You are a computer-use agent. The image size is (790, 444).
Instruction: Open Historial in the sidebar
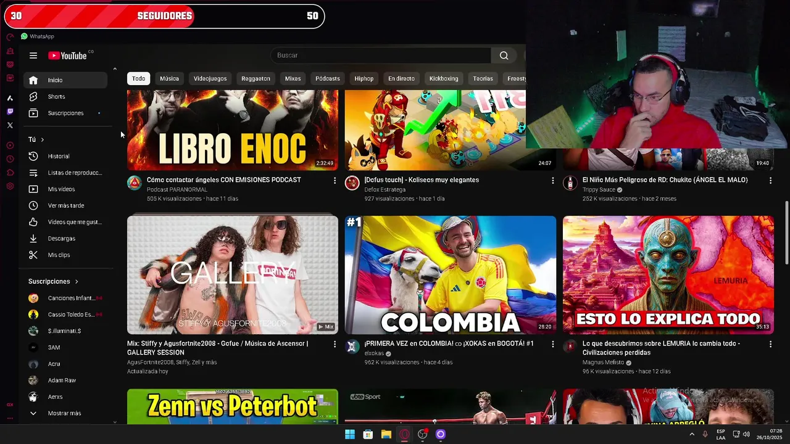(65, 157)
